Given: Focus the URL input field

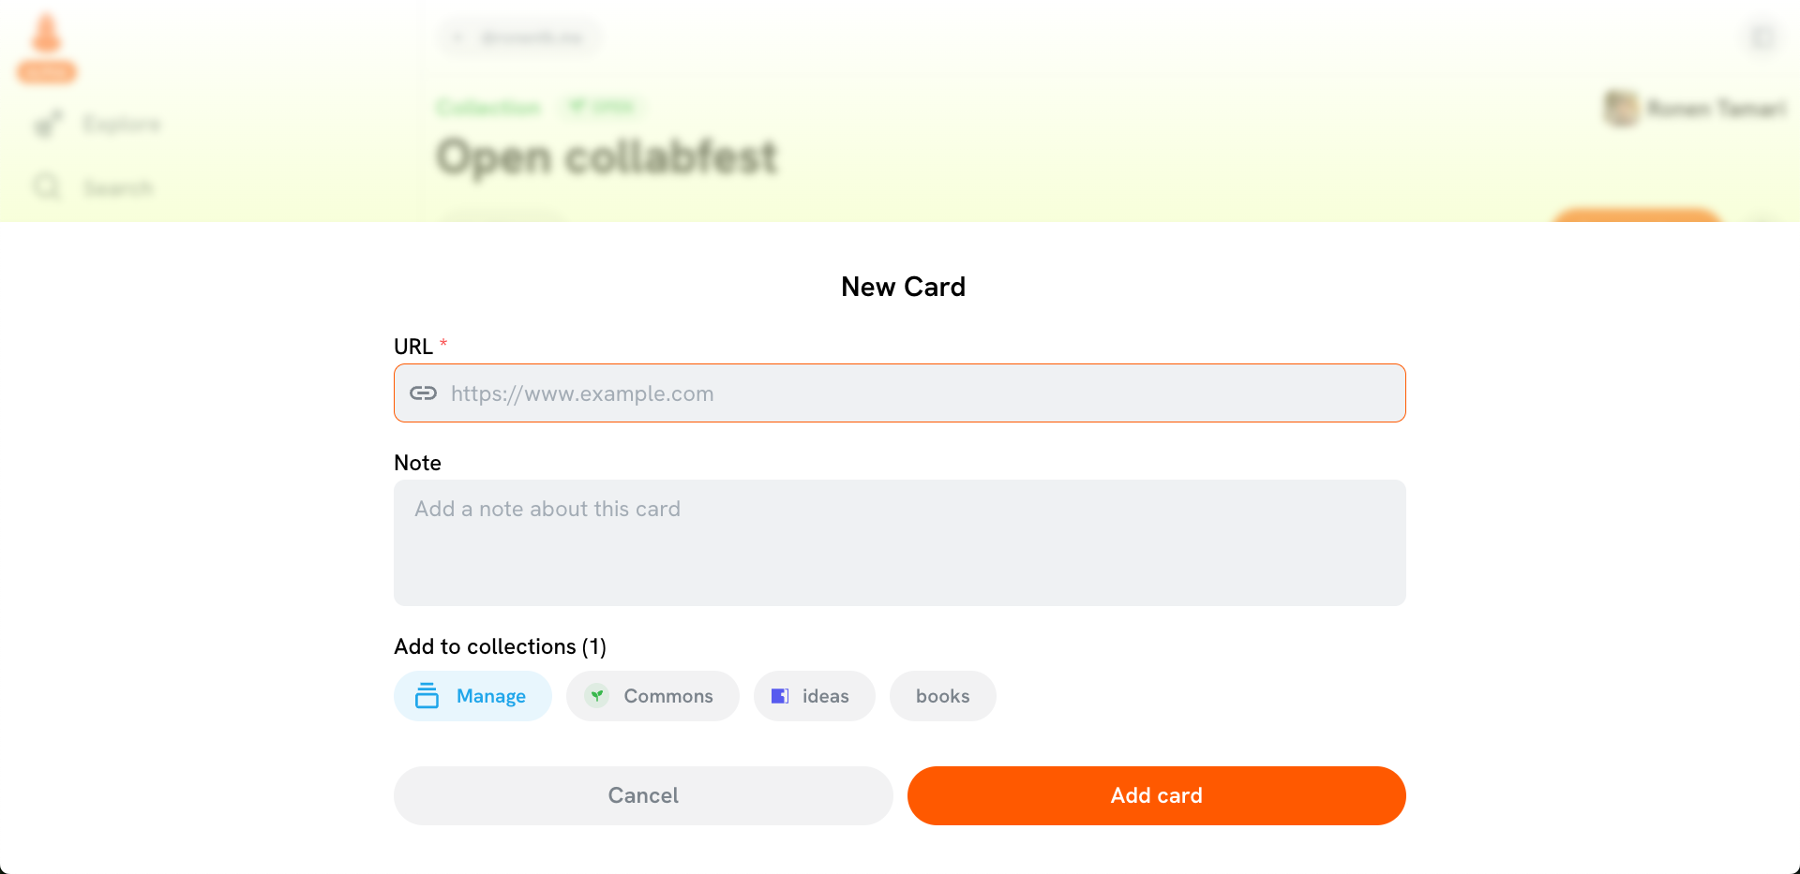Looking at the screenshot, I should click(x=919, y=393).
